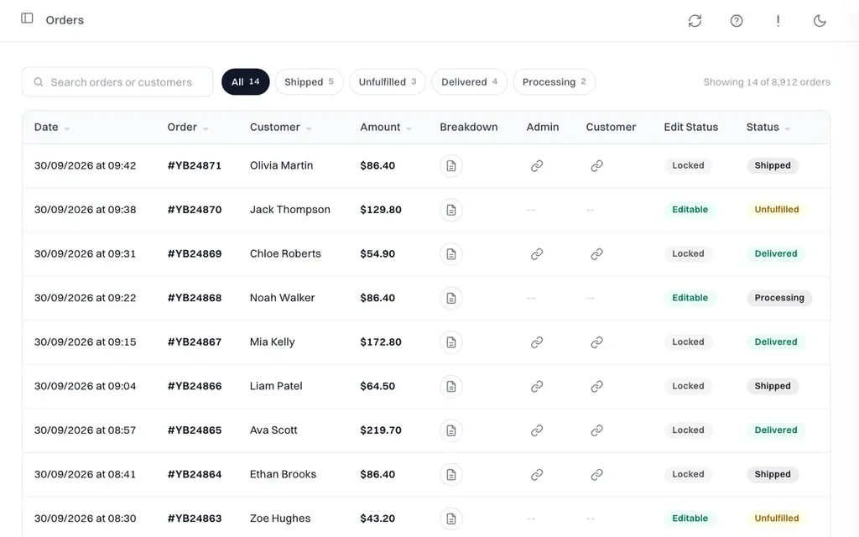
Task: Open admin link for Ava Scott
Action: click(x=537, y=430)
